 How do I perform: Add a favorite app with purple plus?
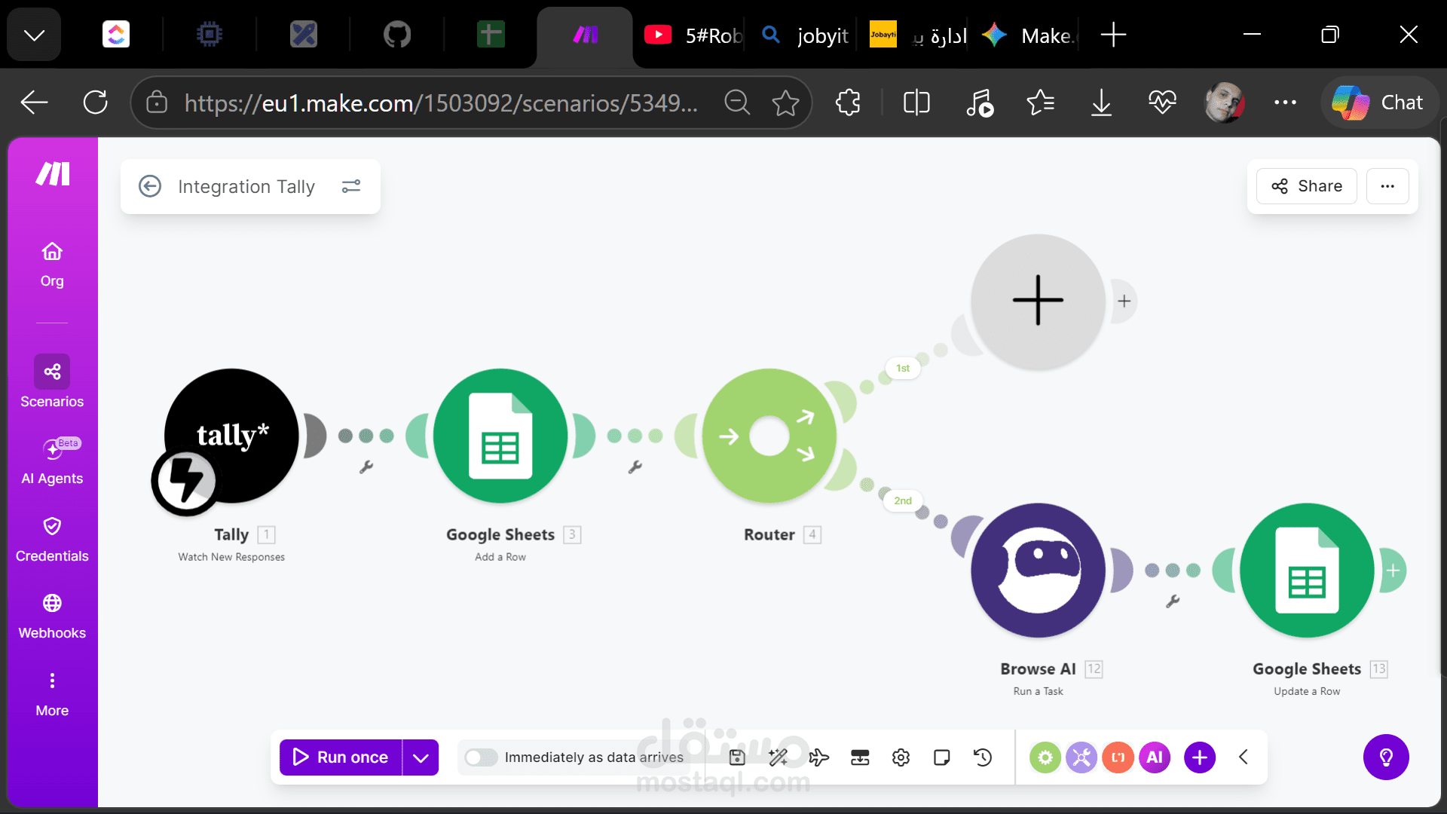1200,757
